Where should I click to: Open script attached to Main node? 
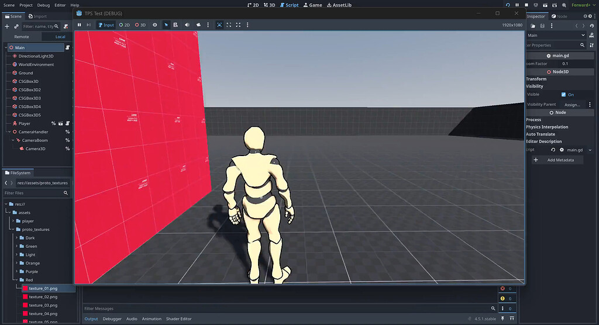coord(68,48)
